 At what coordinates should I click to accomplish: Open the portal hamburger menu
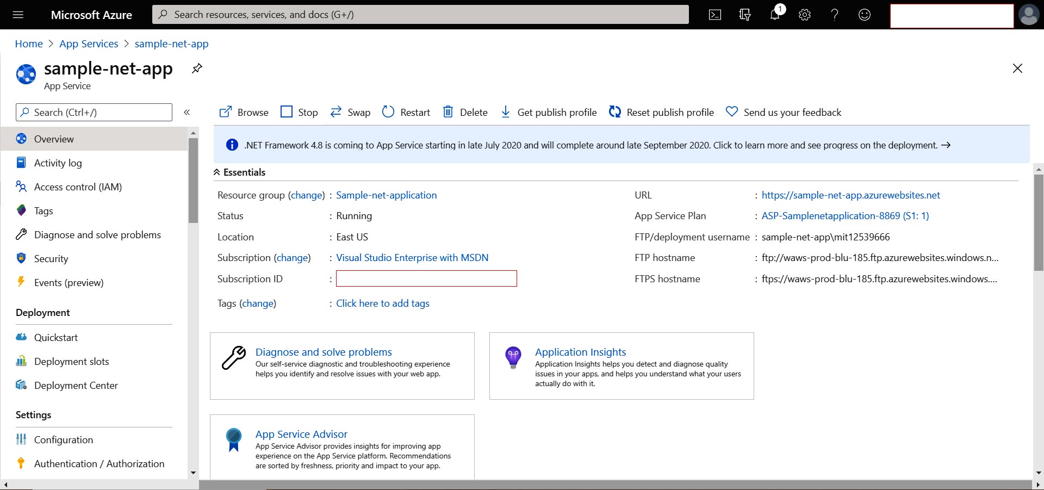pyautogui.click(x=18, y=15)
